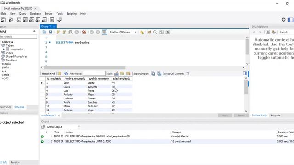Click the Apply button
Viewport: 294px width, 165px height.
(225, 115)
